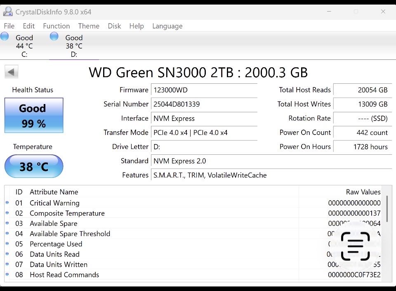Click the Host Read Commands status dot

tap(7, 274)
